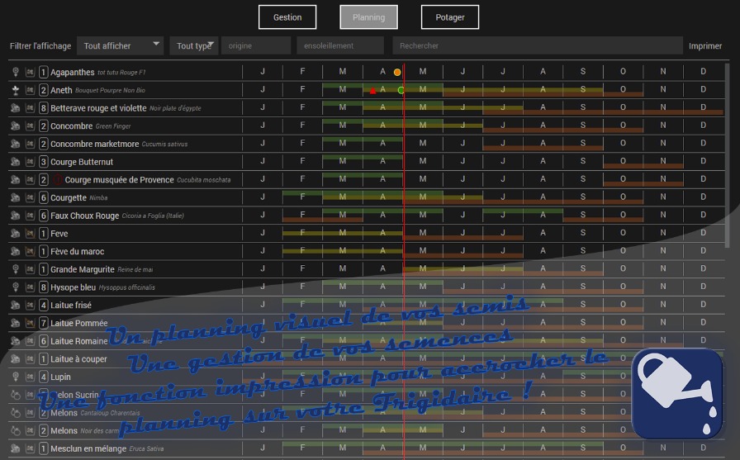Open the Potager tab
The width and height of the screenshot is (740, 460).
tap(450, 17)
